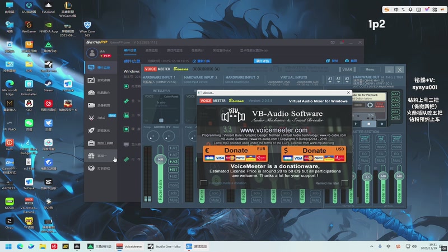Image resolution: width=448 pixels, height=252 pixels.
Task: Open the A3 hardware output dropdown
Action: pyautogui.click(x=347, y=80)
